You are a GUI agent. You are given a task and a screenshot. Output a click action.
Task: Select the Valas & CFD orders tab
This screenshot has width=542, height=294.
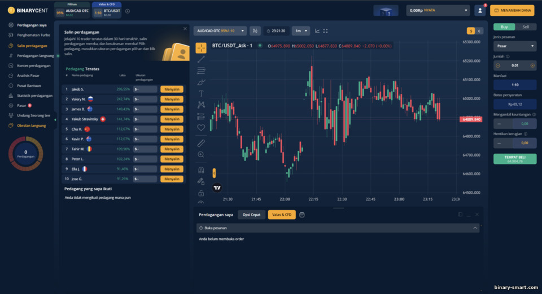pos(281,215)
